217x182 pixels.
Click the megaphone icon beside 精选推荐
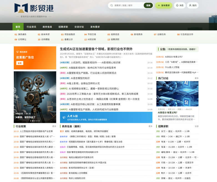17,52
